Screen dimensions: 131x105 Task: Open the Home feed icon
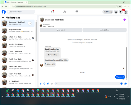coord(52,12)
